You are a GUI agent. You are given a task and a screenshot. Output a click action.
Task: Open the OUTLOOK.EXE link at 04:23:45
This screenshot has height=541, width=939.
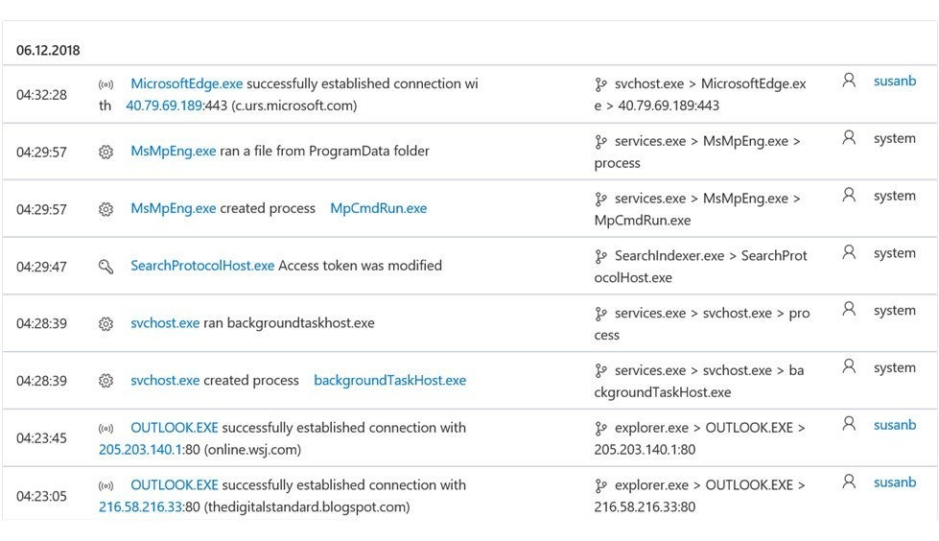(175, 428)
